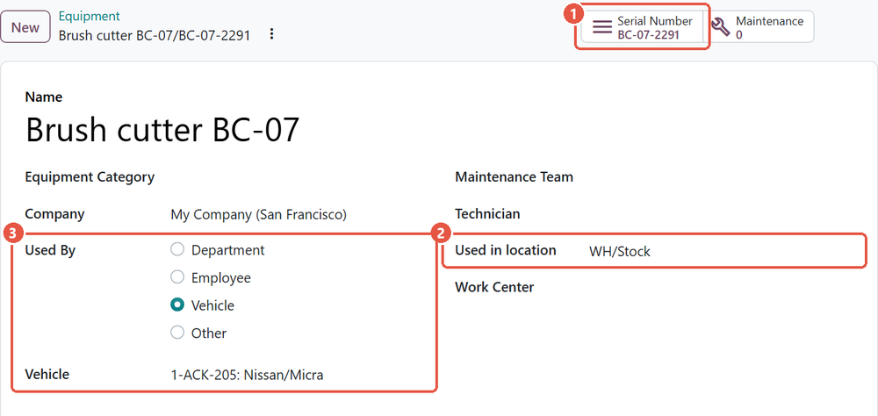Click the Company field label
The width and height of the screenshot is (878, 416).
click(54, 214)
